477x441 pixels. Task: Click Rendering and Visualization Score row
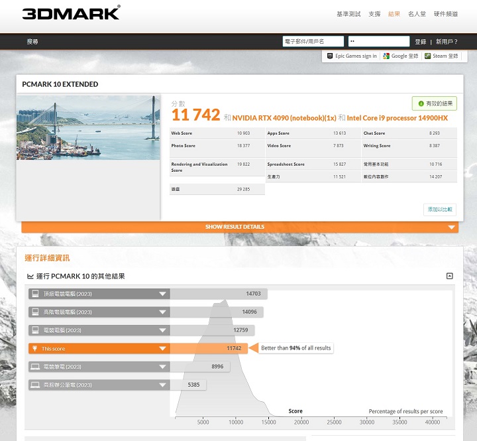(217, 167)
